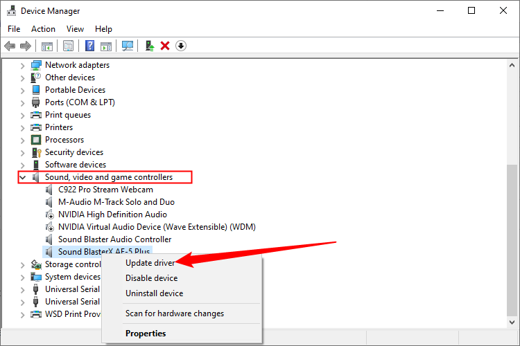Click the Print queues printer icon

[36, 116]
